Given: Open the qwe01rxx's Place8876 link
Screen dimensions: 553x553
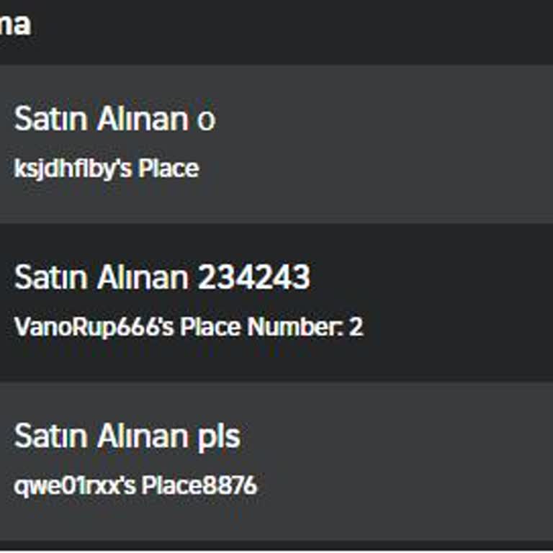Looking at the screenshot, I should pyautogui.click(x=135, y=485).
